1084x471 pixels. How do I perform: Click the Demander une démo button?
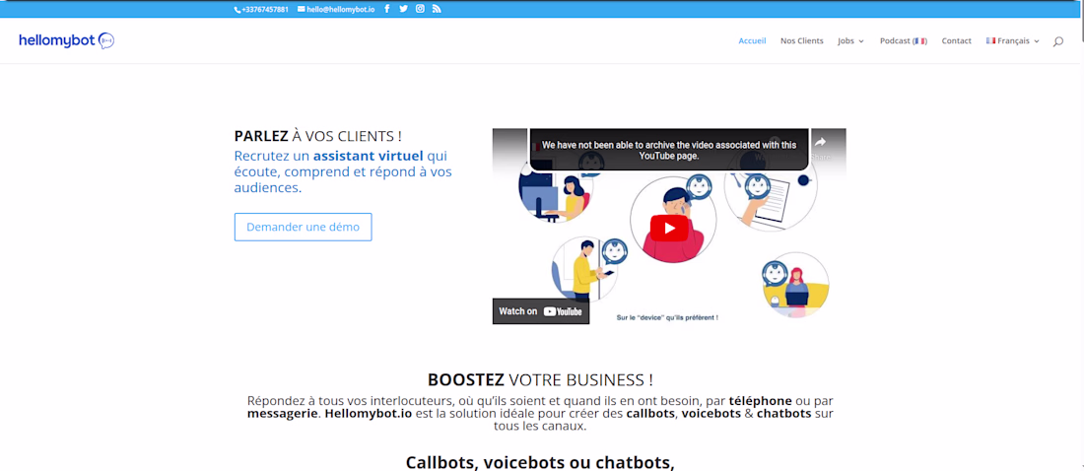click(x=303, y=227)
